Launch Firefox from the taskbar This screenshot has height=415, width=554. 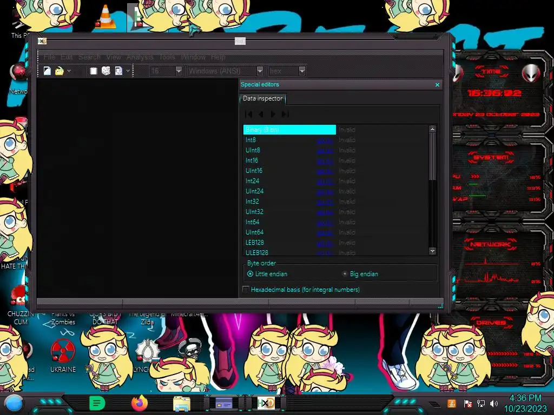coord(139,403)
